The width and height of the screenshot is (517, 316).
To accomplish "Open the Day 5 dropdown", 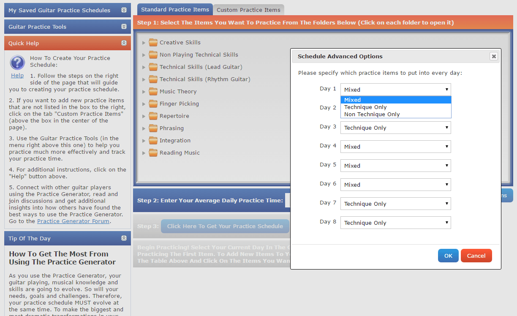I will tap(396, 166).
